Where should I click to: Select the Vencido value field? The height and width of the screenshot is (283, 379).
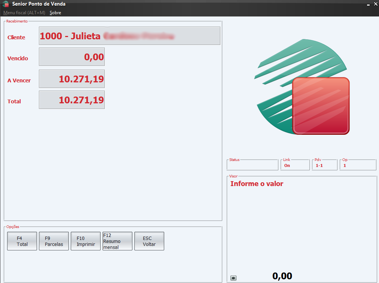(x=72, y=57)
